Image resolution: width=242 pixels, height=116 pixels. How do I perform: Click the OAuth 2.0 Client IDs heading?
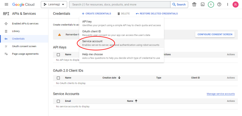pyautogui.click(x=68, y=71)
